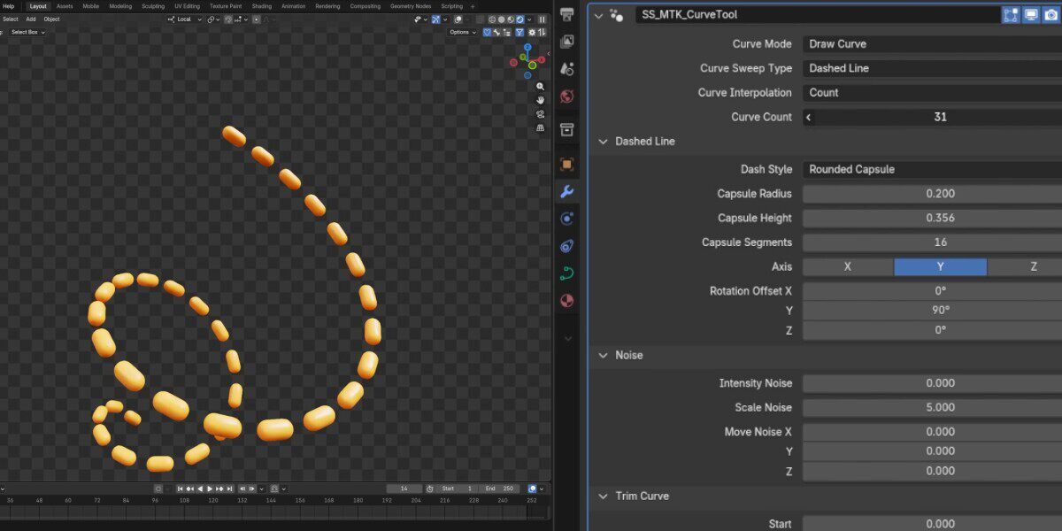Viewport: 1062px width, 531px height.
Task: Jump to timeline end frame button
Action: pos(230,489)
